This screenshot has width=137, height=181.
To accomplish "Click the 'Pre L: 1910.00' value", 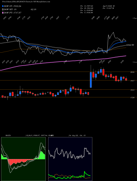I will 87,10.
